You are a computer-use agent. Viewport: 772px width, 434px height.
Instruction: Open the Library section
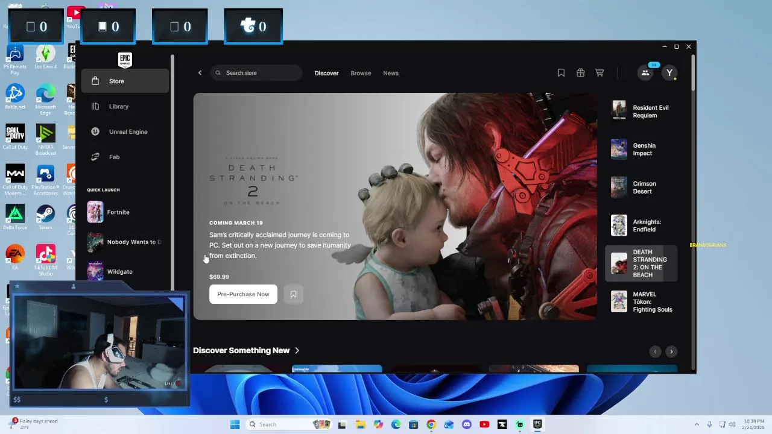[125, 106]
